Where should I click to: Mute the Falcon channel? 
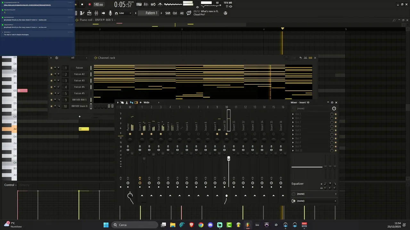(51, 68)
